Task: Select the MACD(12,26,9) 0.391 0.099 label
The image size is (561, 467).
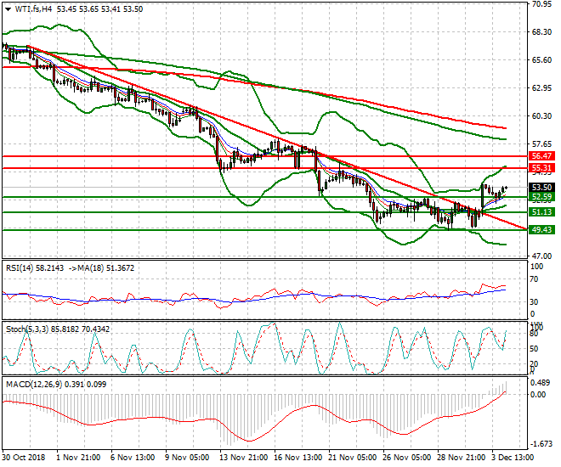Action: pos(56,385)
